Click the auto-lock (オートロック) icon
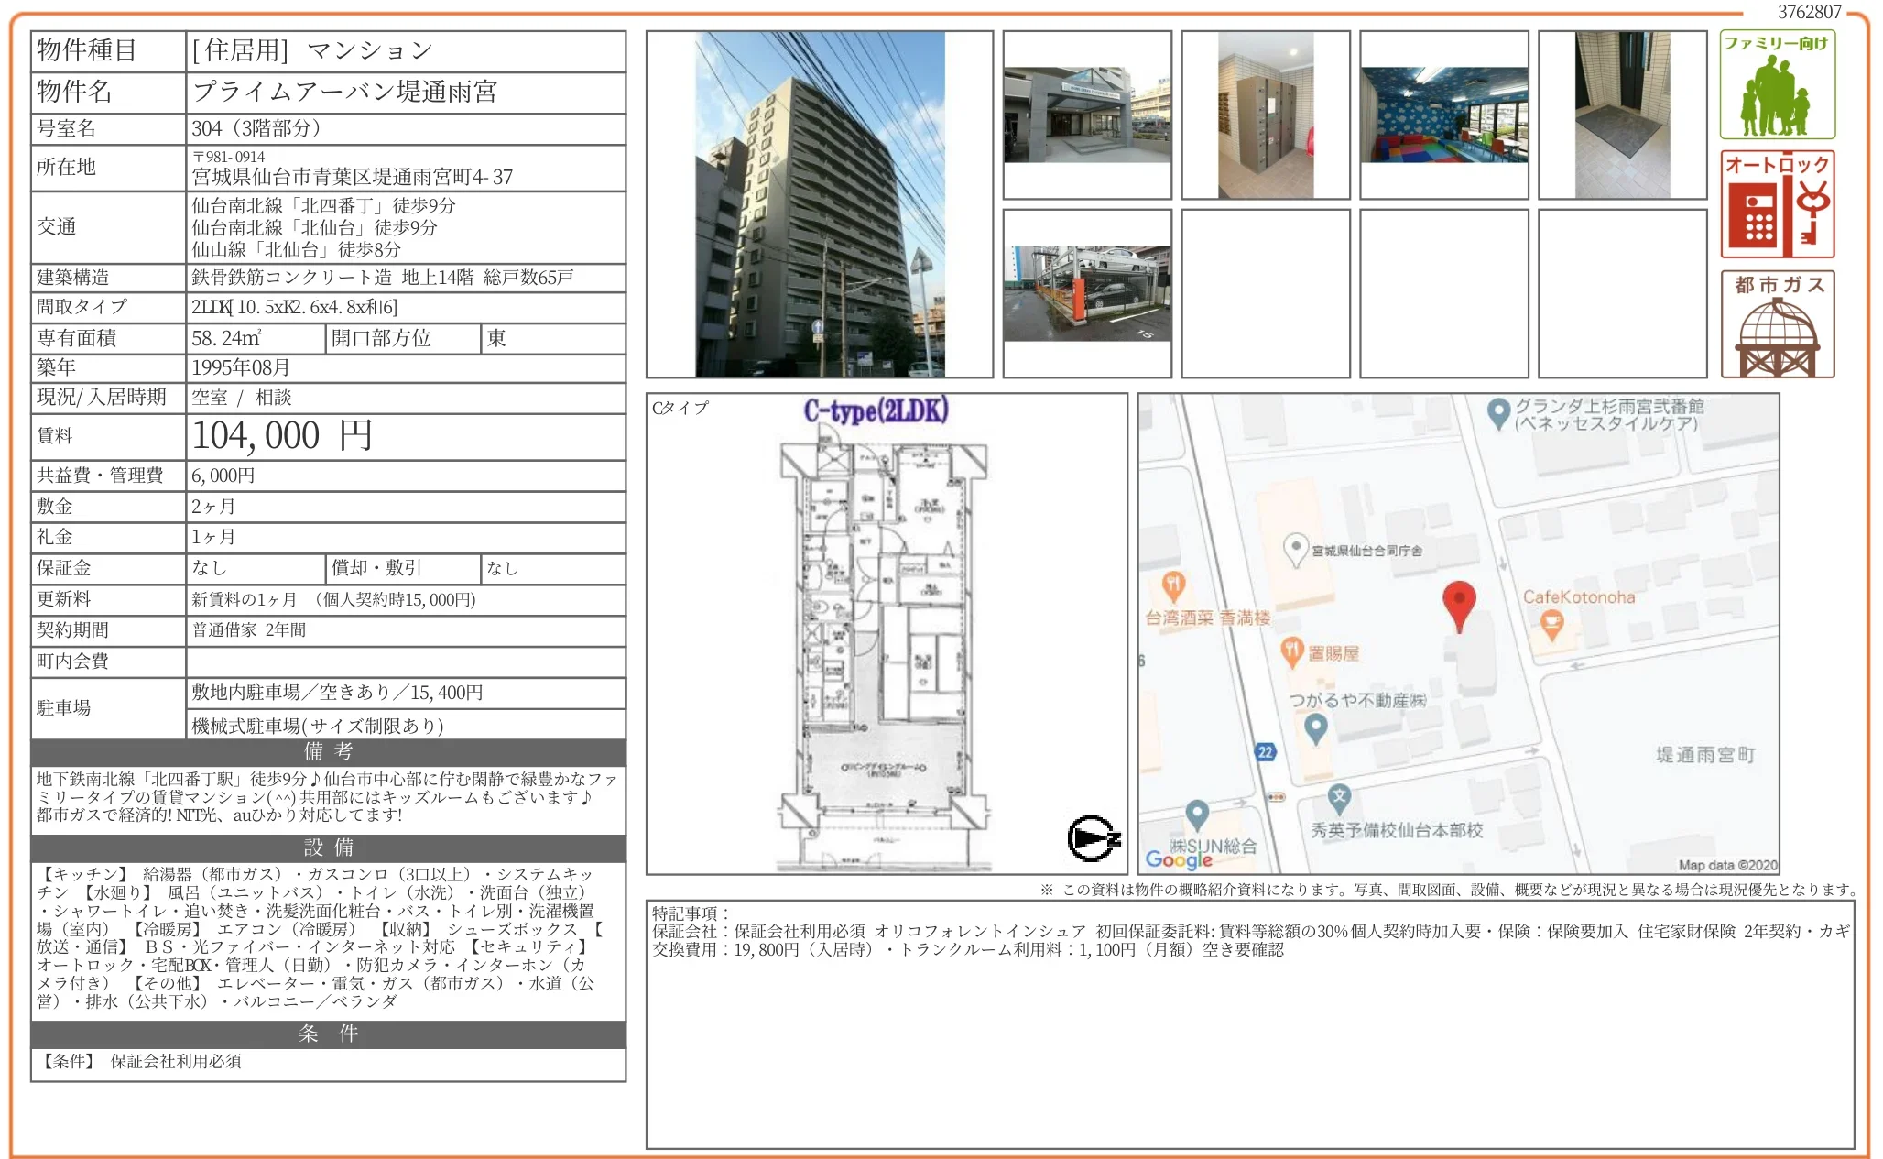The width and height of the screenshot is (1883, 1159). 1777,204
